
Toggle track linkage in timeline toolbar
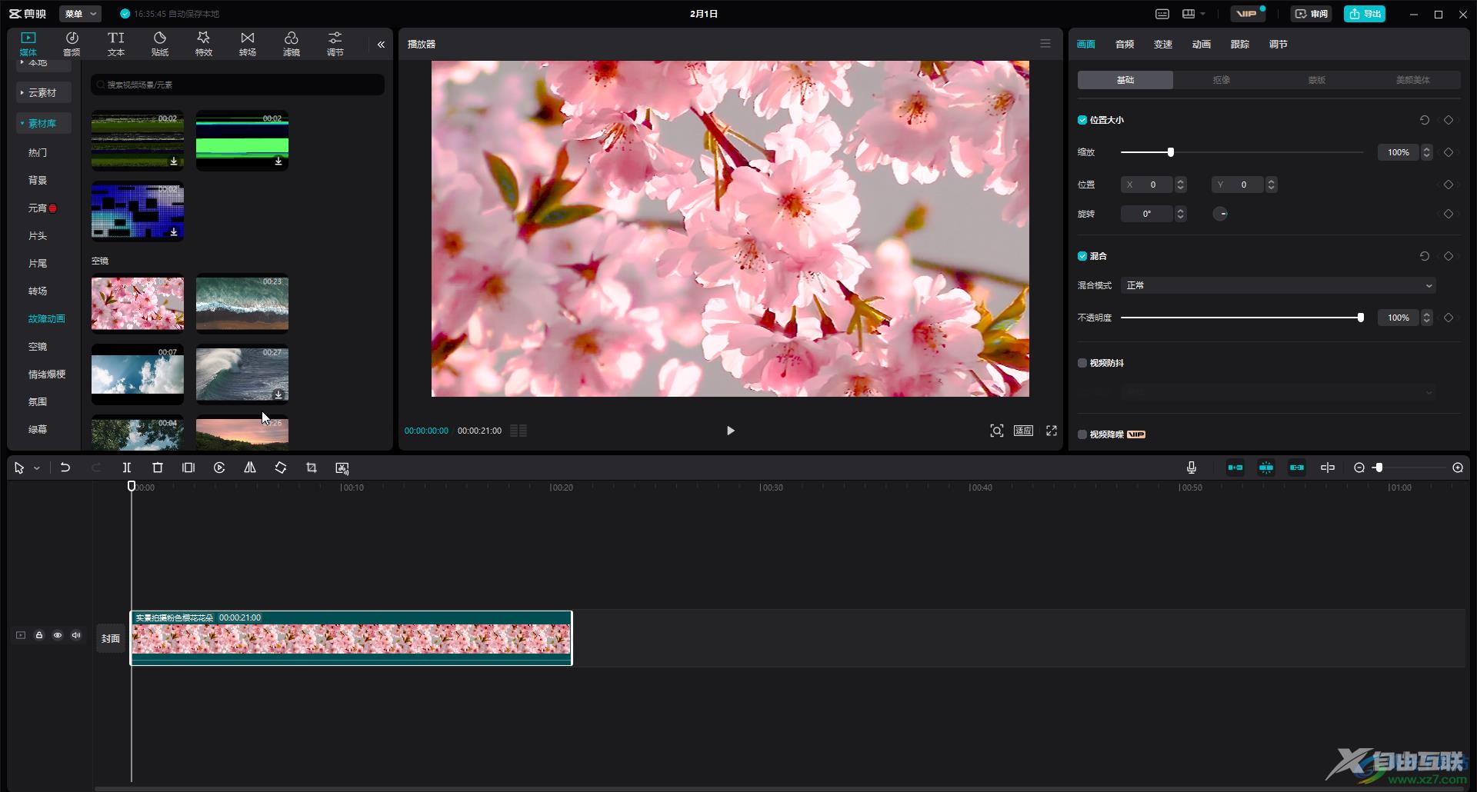[x=1297, y=468]
